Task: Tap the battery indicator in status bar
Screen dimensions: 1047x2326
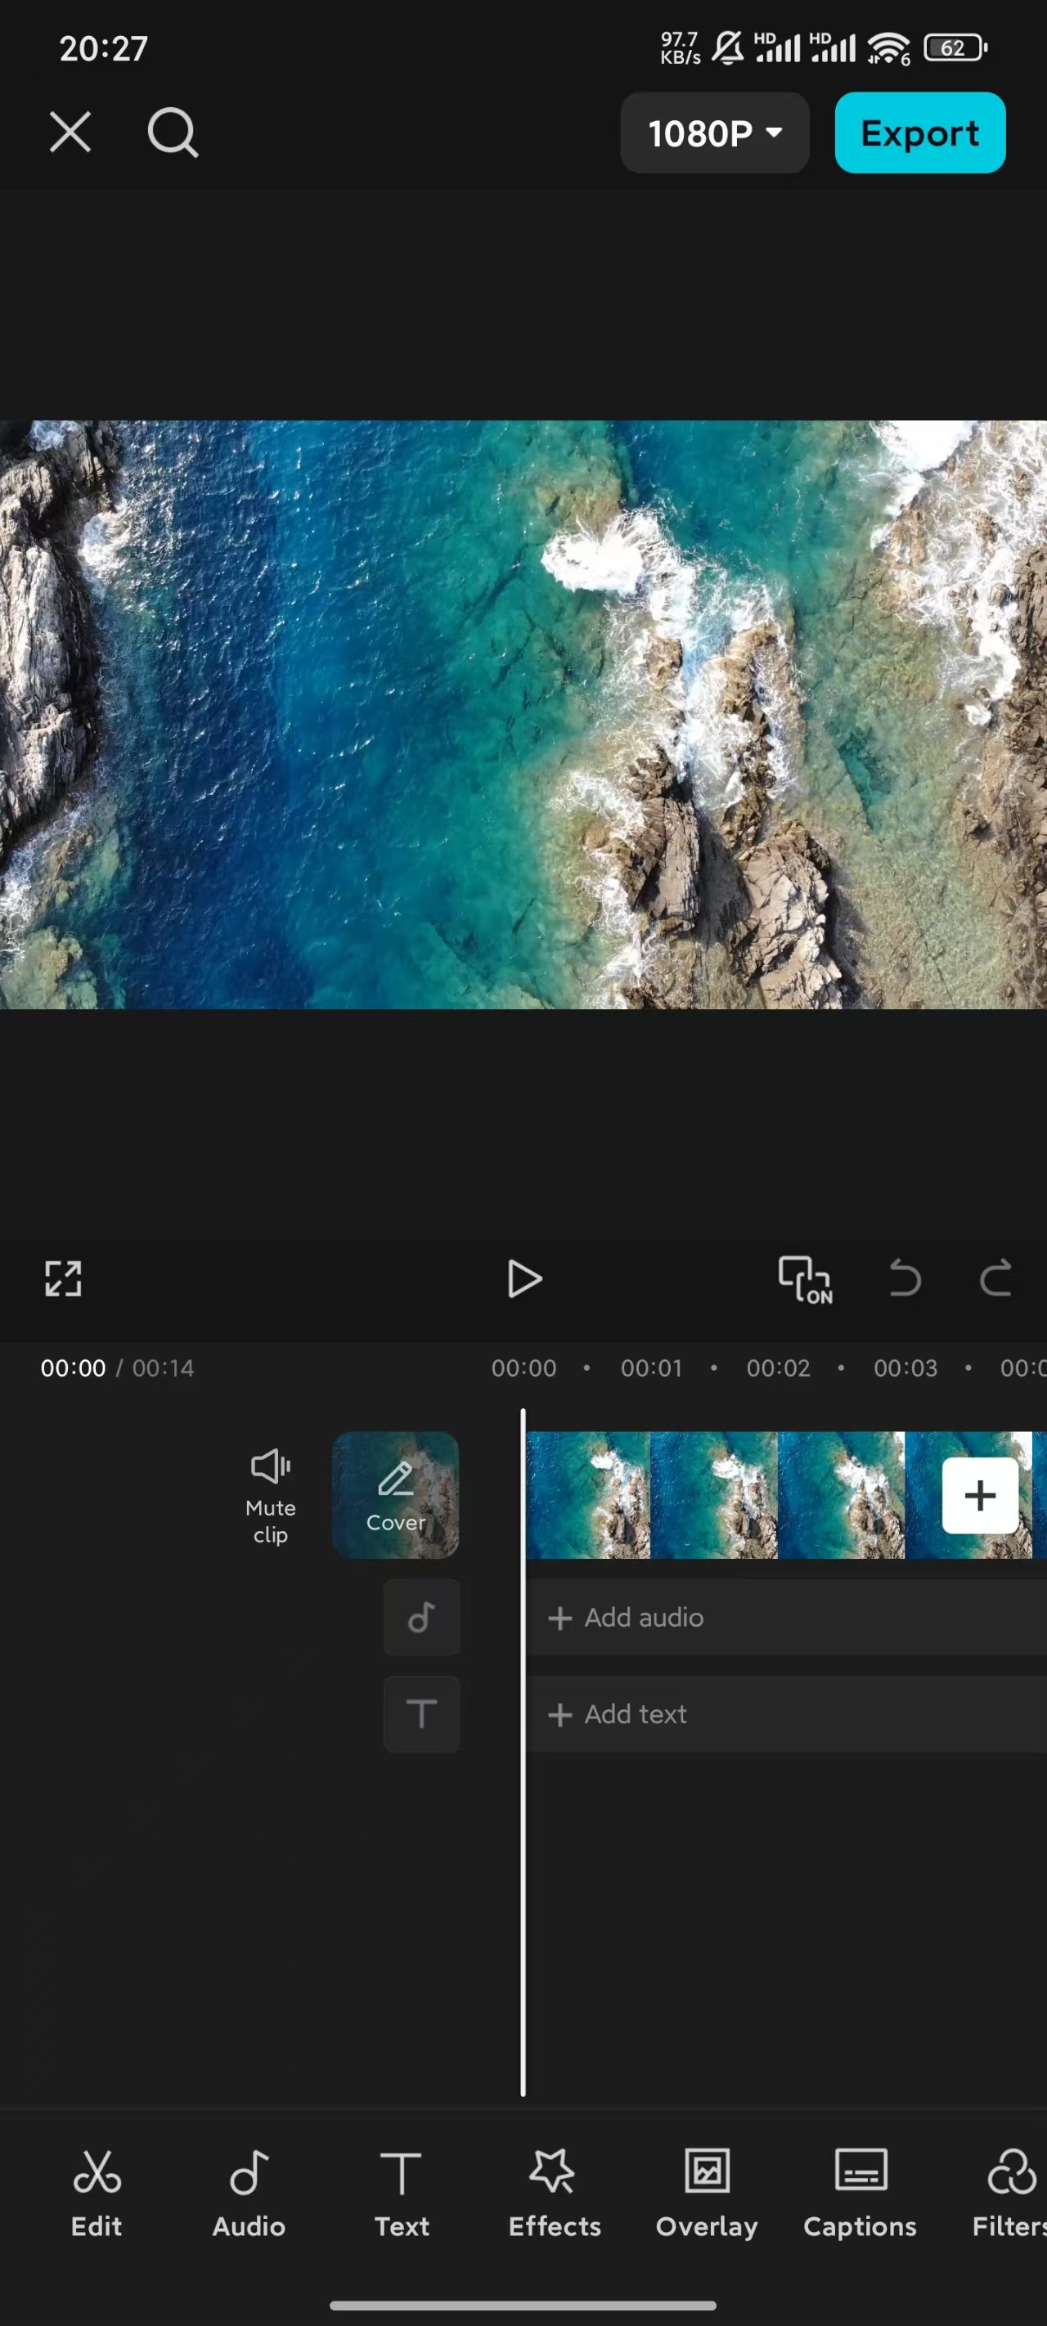Action: 955,48
